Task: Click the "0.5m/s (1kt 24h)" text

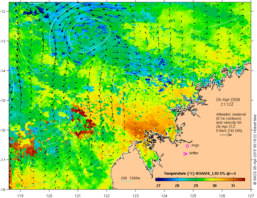Action: coord(229,131)
